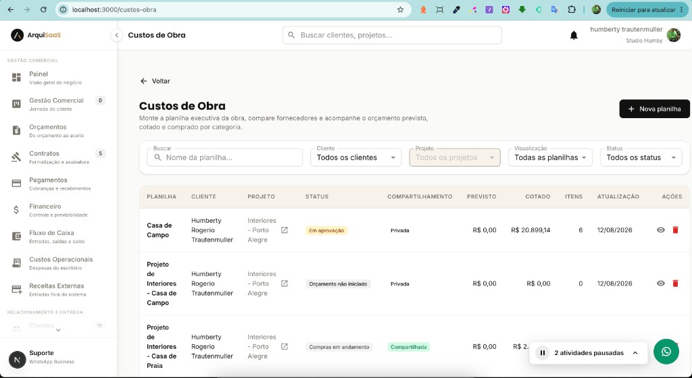Click the Custos Operacionais receipt icon
The height and width of the screenshot is (378, 692).
pos(16,263)
